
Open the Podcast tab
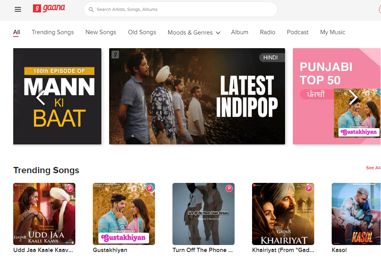click(297, 32)
